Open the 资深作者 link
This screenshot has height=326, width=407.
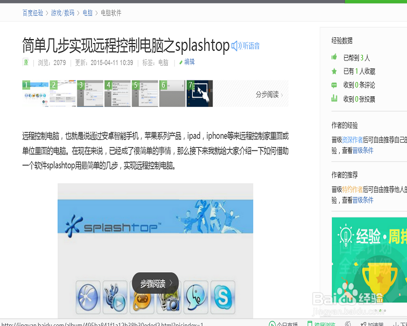tap(352, 140)
